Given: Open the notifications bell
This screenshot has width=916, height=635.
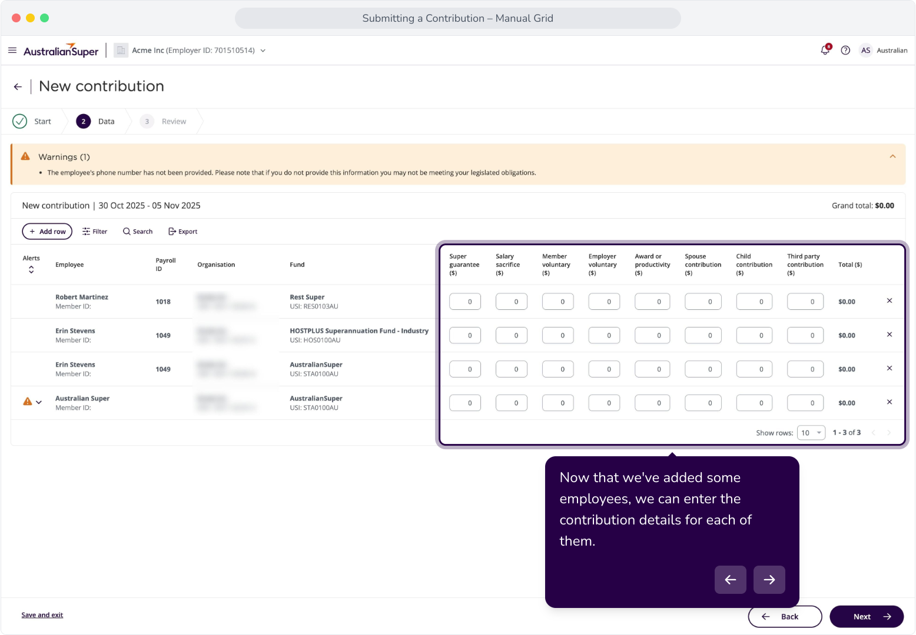Looking at the screenshot, I should coord(825,50).
